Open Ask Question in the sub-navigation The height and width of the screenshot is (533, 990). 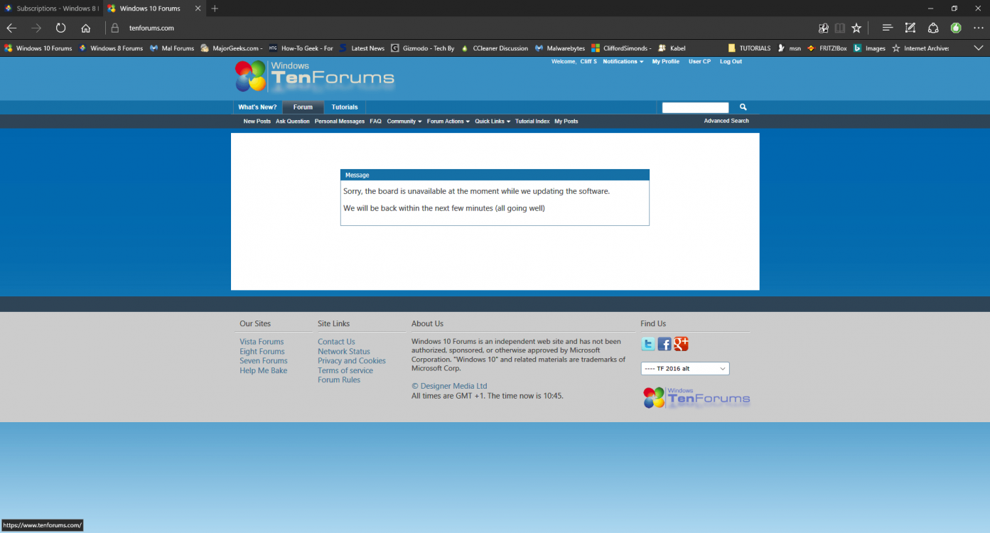[x=293, y=122]
